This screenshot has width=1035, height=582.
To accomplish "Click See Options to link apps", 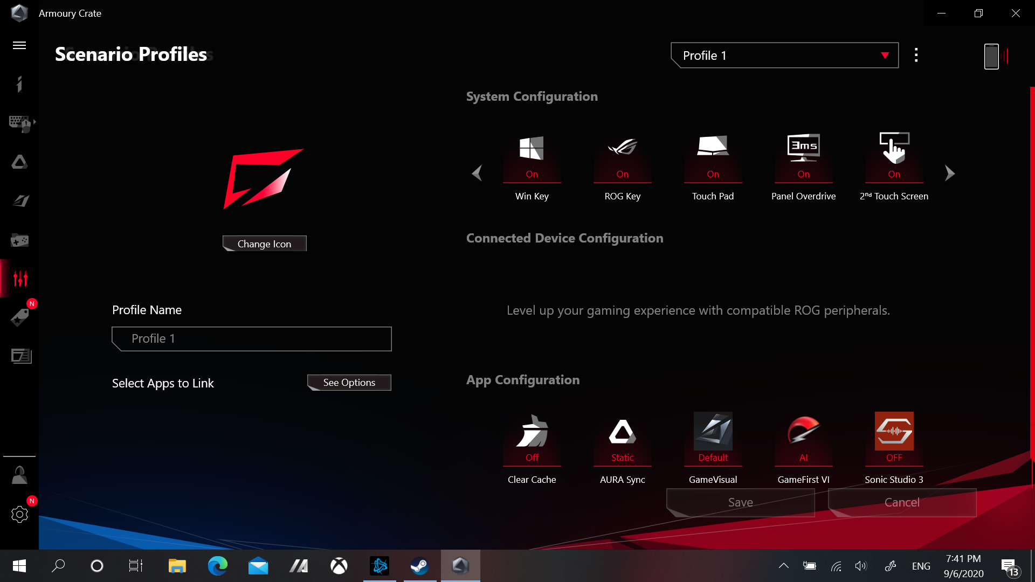I will (x=349, y=383).
